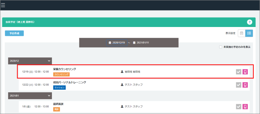Open the hamburger menu
Image resolution: width=260 pixels, height=114 pixels.
coord(3,5)
